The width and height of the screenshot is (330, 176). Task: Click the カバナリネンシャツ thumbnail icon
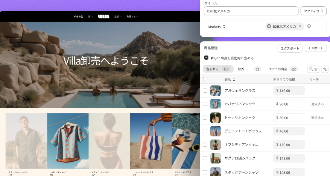tap(215, 104)
